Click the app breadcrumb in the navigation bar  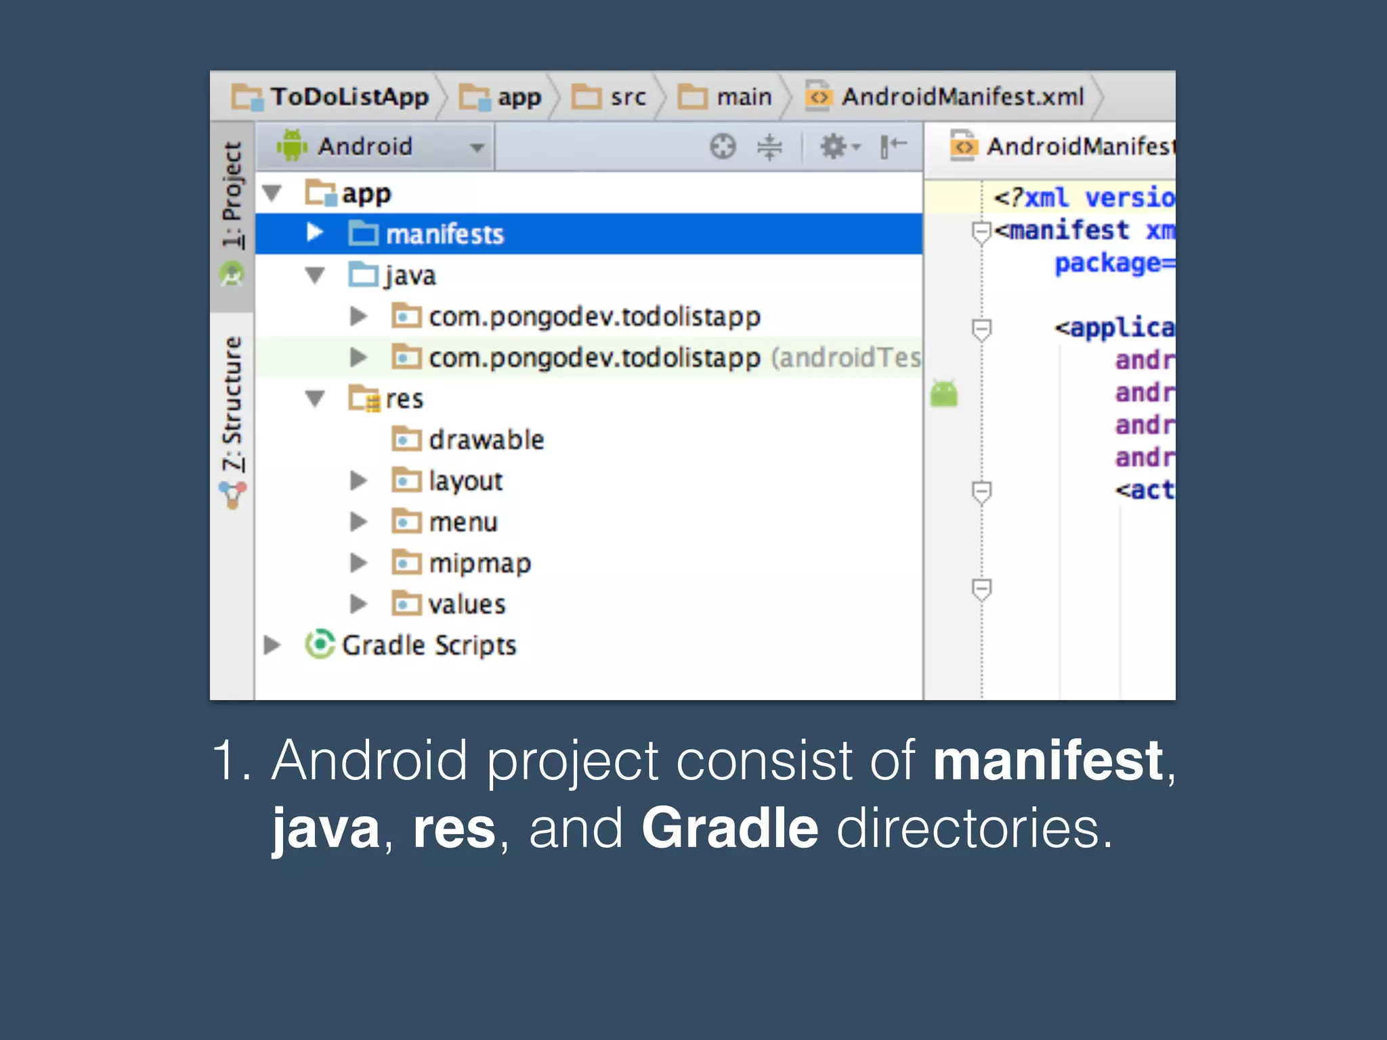pos(500,97)
